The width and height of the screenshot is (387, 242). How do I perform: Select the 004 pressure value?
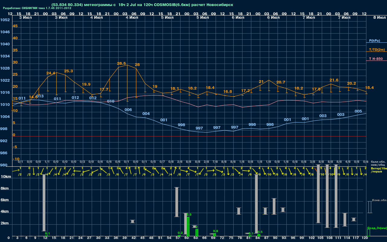[146, 114]
